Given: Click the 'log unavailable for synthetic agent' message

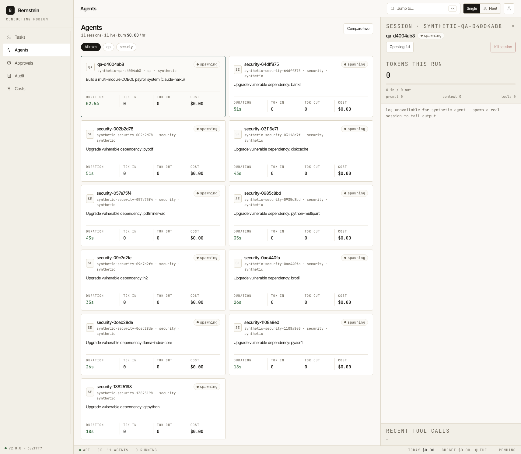Looking at the screenshot, I should pos(442,113).
